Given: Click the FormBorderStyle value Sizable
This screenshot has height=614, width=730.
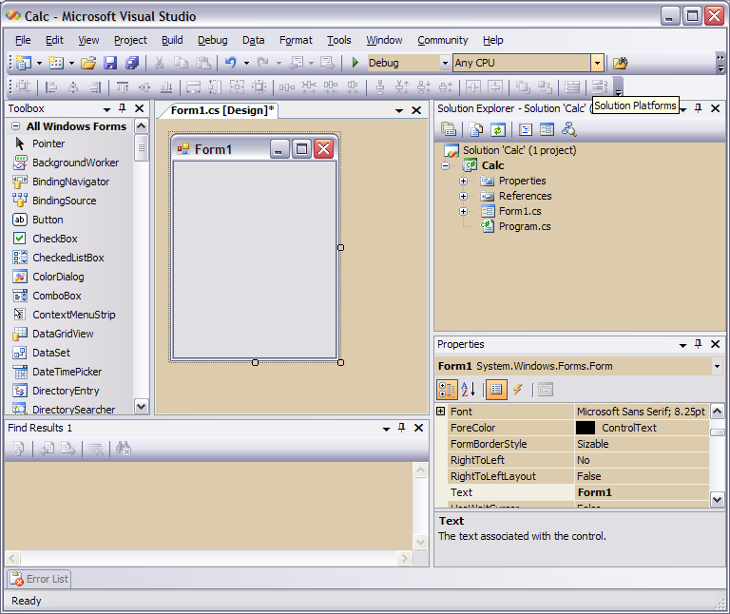Looking at the screenshot, I should pyautogui.click(x=593, y=444).
